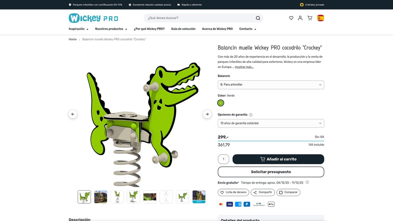
Task: Open guarantee options info icon
Action: 251,115
